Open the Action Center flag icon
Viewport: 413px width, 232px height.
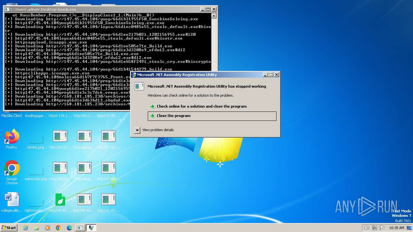click(382, 228)
